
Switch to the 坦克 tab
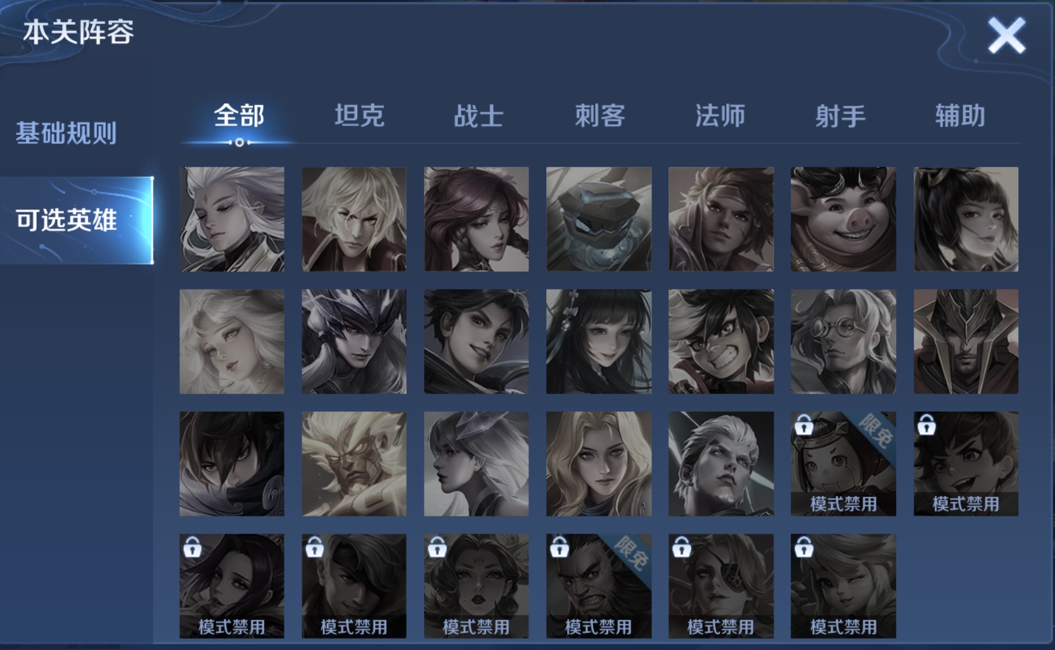pos(359,116)
